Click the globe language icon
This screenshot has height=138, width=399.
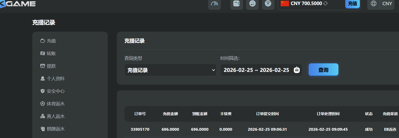coord(374,4)
